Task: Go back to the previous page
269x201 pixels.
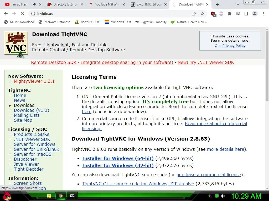Action: click(6, 14)
